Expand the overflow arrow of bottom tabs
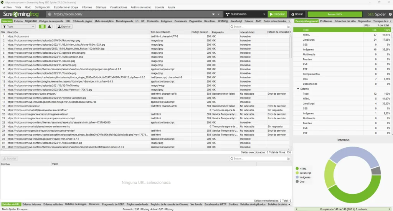393x211 pixels. pyautogui.click(x=289, y=204)
